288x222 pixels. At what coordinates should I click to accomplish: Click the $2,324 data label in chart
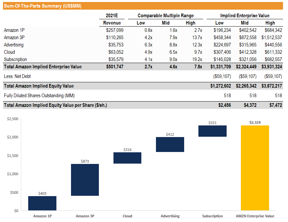point(255,122)
